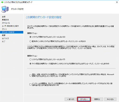Viewport: 119px width, 102px height.
Task: Click the 'キャンセル' button
Action: pyautogui.click(x=110, y=99)
